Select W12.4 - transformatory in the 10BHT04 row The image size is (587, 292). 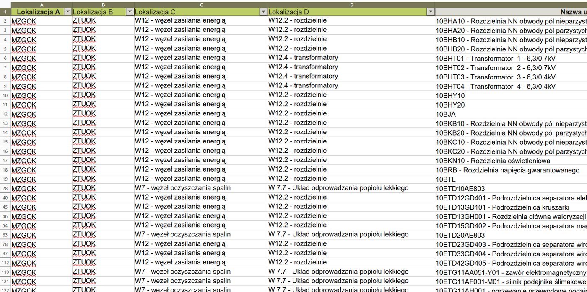coord(351,86)
